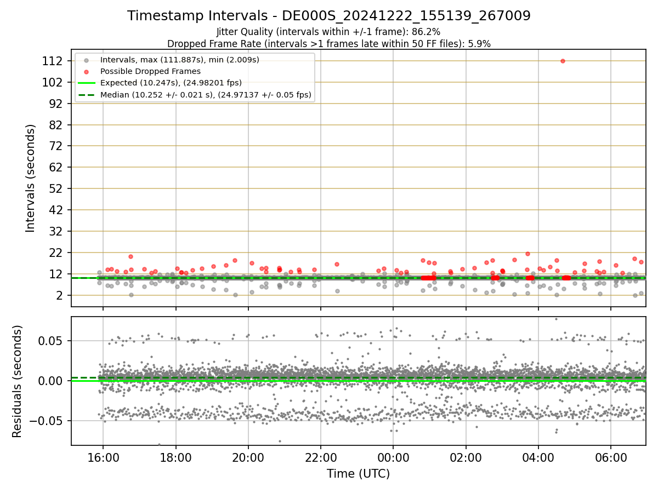Screen dimensions: 658x493
Task: Click the y-axis tick label "22"
Action: (x=55, y=253)
